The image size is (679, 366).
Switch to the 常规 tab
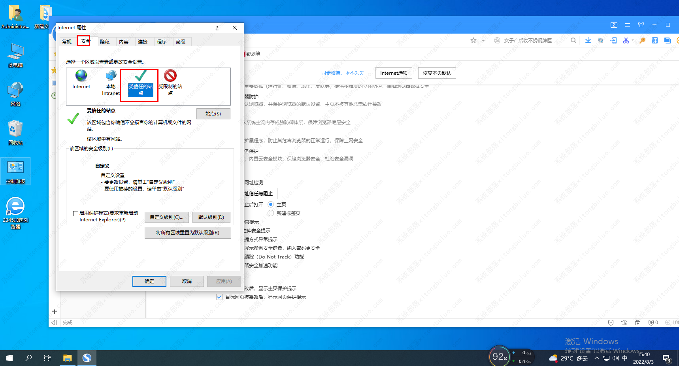67,42
